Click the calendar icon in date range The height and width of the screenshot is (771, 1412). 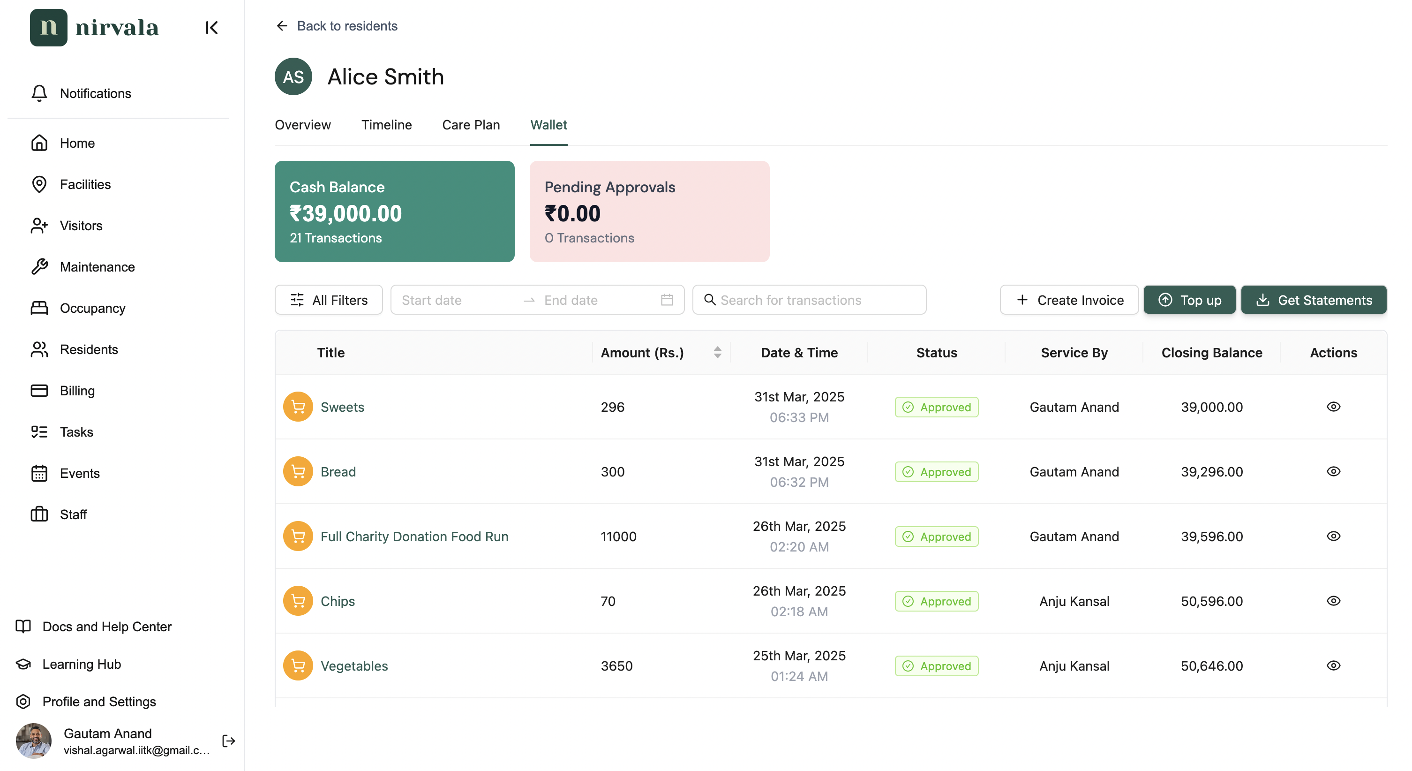(x=667, y=300)
